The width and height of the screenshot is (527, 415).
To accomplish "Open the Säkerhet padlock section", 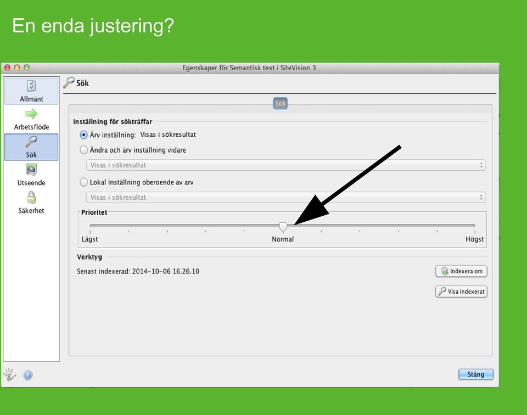I will coord(31,203).
